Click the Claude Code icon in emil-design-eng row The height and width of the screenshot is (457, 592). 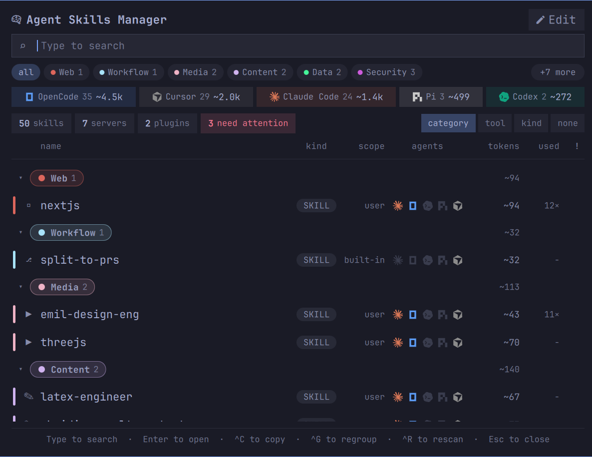(398, 314)
